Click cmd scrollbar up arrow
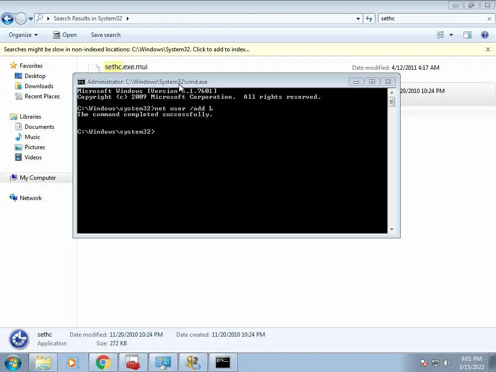The height and width of the screenshot is (372, 496). pyautogui.click(x=392, y=93)
